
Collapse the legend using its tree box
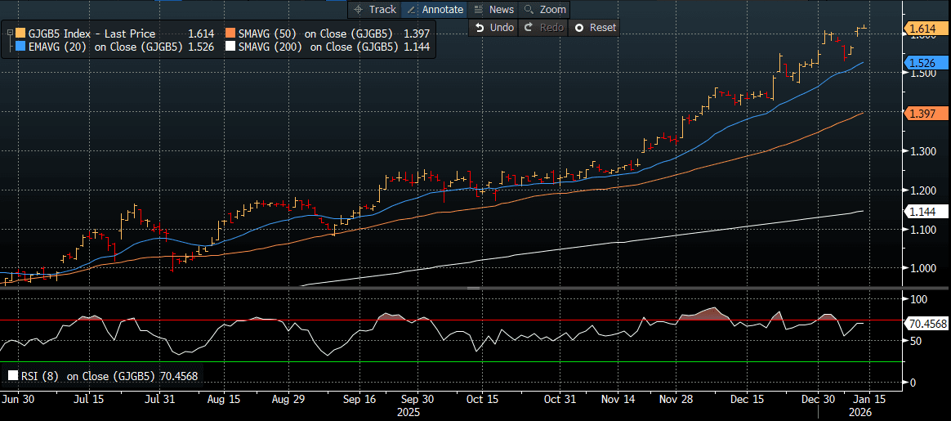point(9,34)
